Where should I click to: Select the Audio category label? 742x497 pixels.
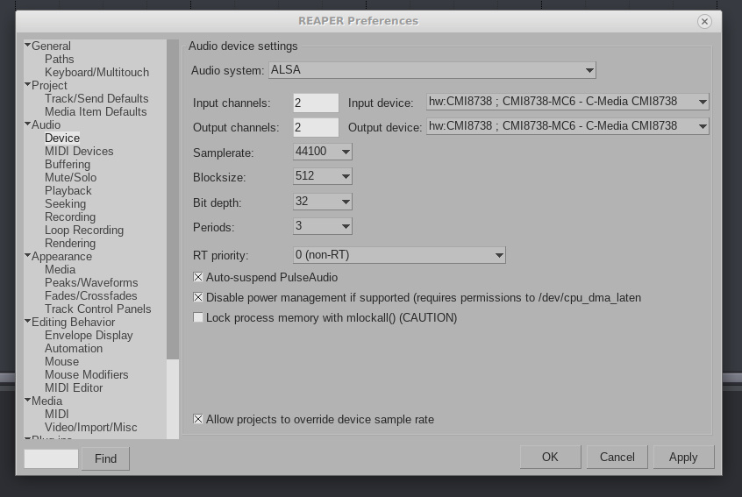[x=46, y=124]
